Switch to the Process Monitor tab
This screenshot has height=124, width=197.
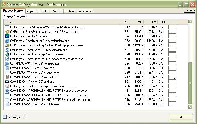(13, 11)
